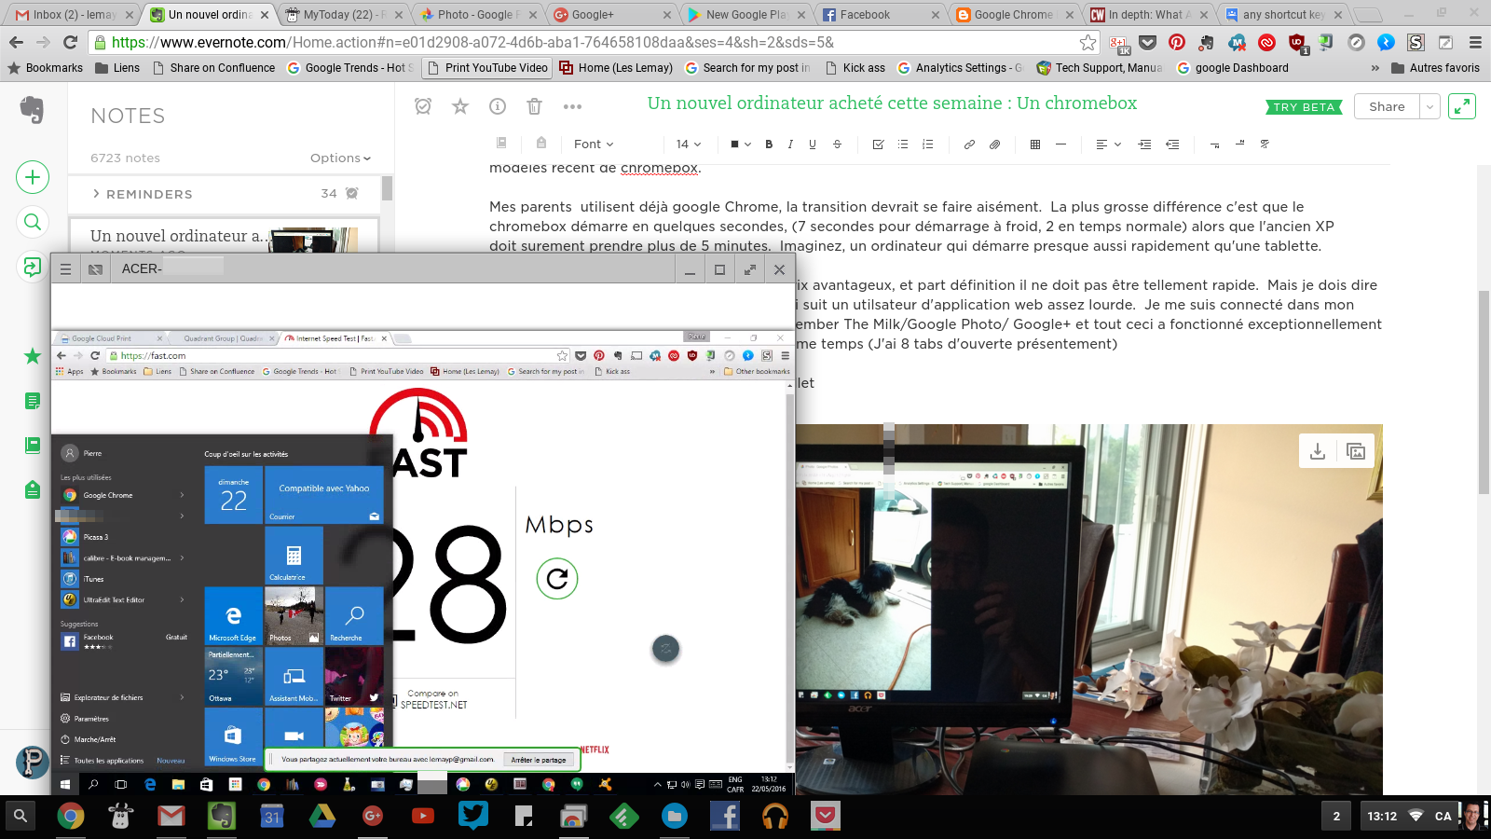This screenshot has width=1491, height=839.
Task: Delete the note using the trash icon
Action: (534, 106)
